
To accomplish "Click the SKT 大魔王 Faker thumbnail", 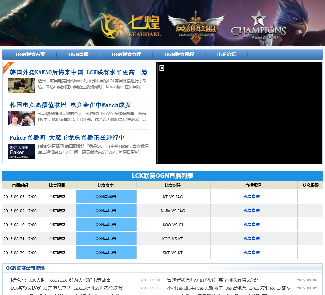I will (21, 151).
